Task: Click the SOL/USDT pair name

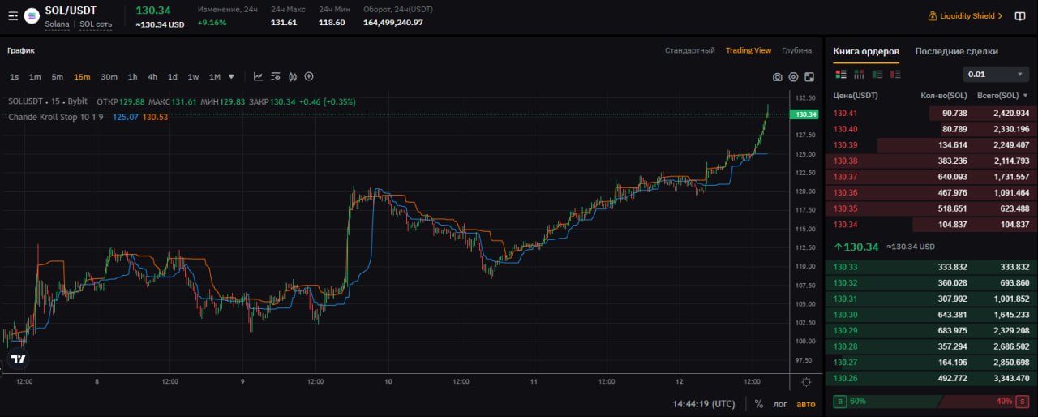Action: pos(71,11)
